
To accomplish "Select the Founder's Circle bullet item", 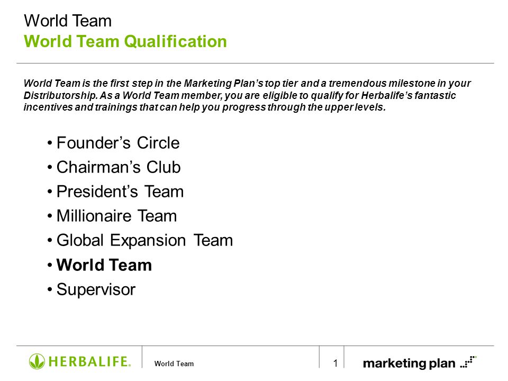I will click(x=118, y=143).
